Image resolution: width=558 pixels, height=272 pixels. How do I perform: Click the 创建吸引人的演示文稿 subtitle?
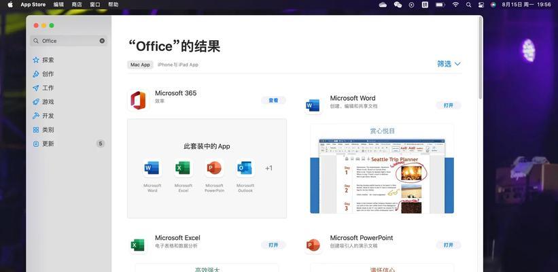point(353,245)
